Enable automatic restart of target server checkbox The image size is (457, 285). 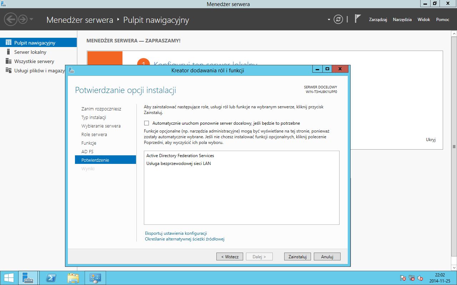[146, 123]
